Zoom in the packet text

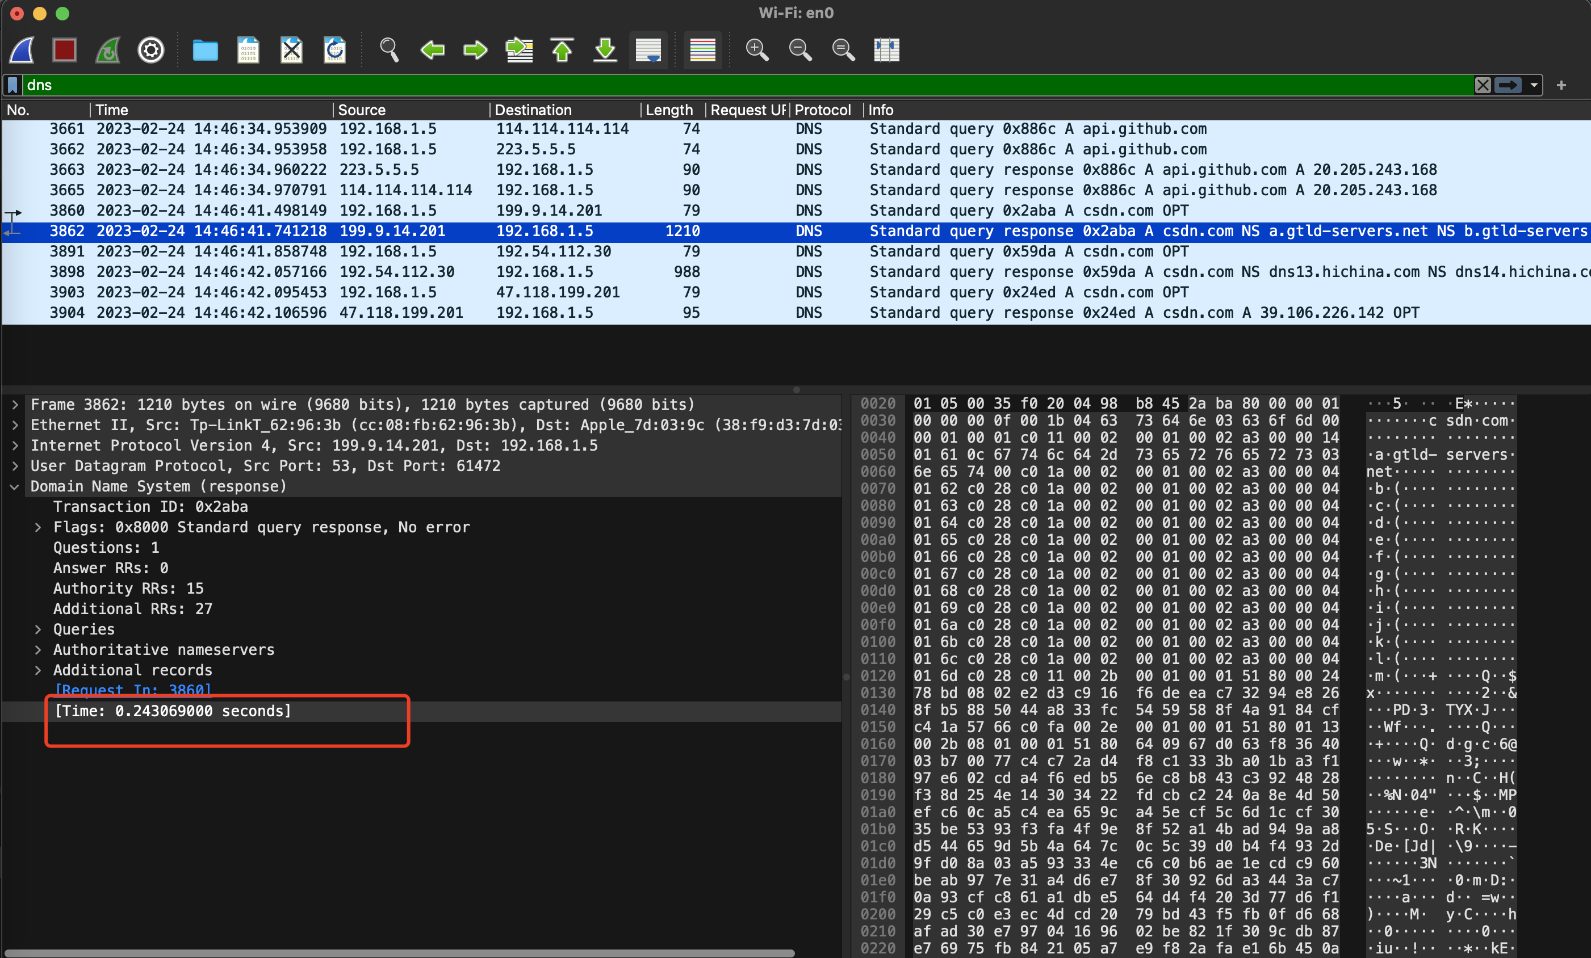tap(757, 50)
